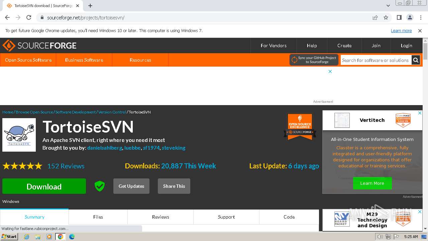Open the Chrome three-dot menu

(420, 17)
